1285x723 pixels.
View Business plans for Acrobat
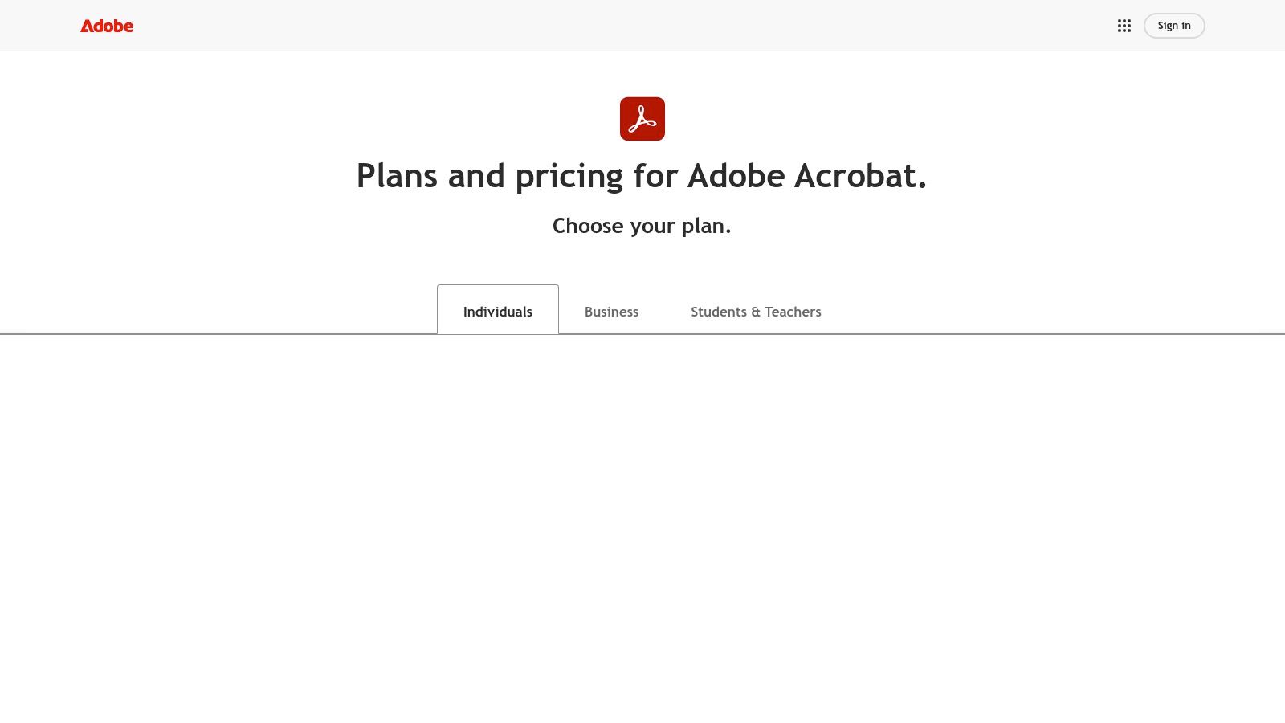click(x=611, y=312)
